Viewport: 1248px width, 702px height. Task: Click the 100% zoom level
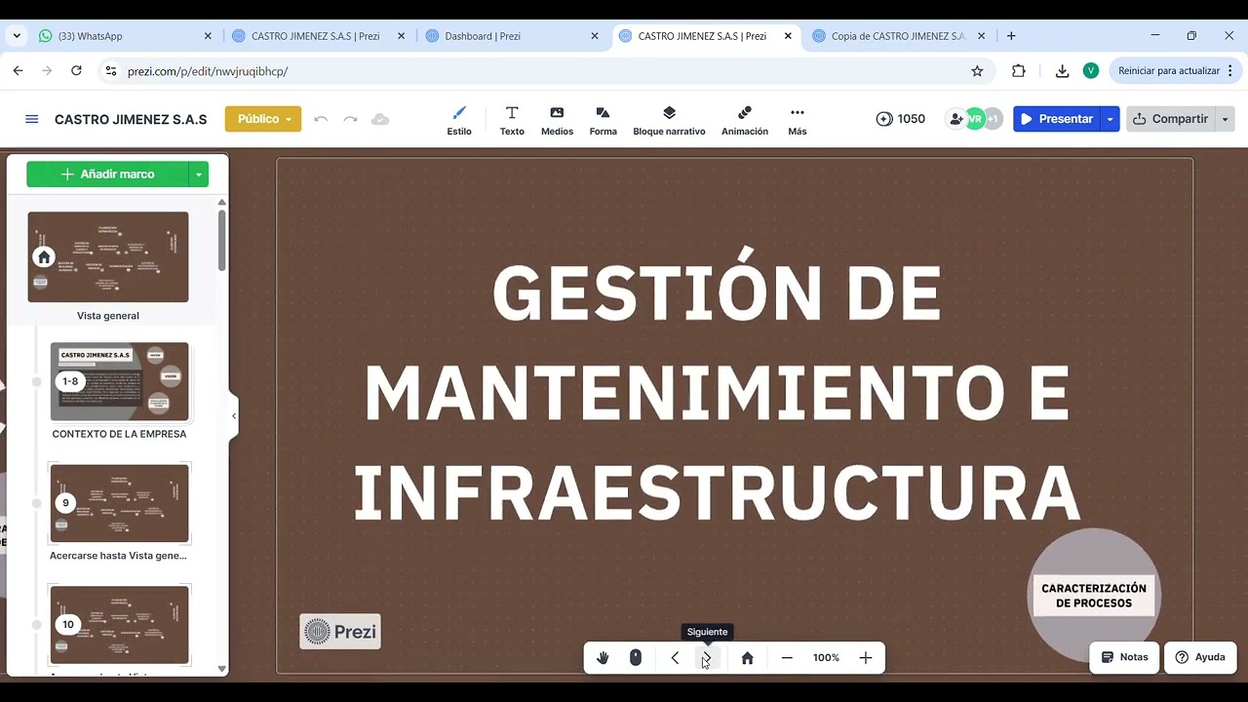point(826,658)
